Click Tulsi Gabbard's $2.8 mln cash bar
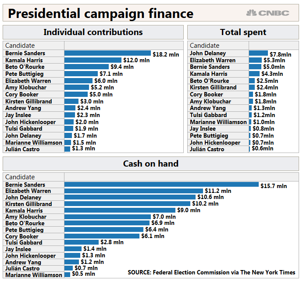Viewport: 303px width, 281px height. click(x=82, y=242)
